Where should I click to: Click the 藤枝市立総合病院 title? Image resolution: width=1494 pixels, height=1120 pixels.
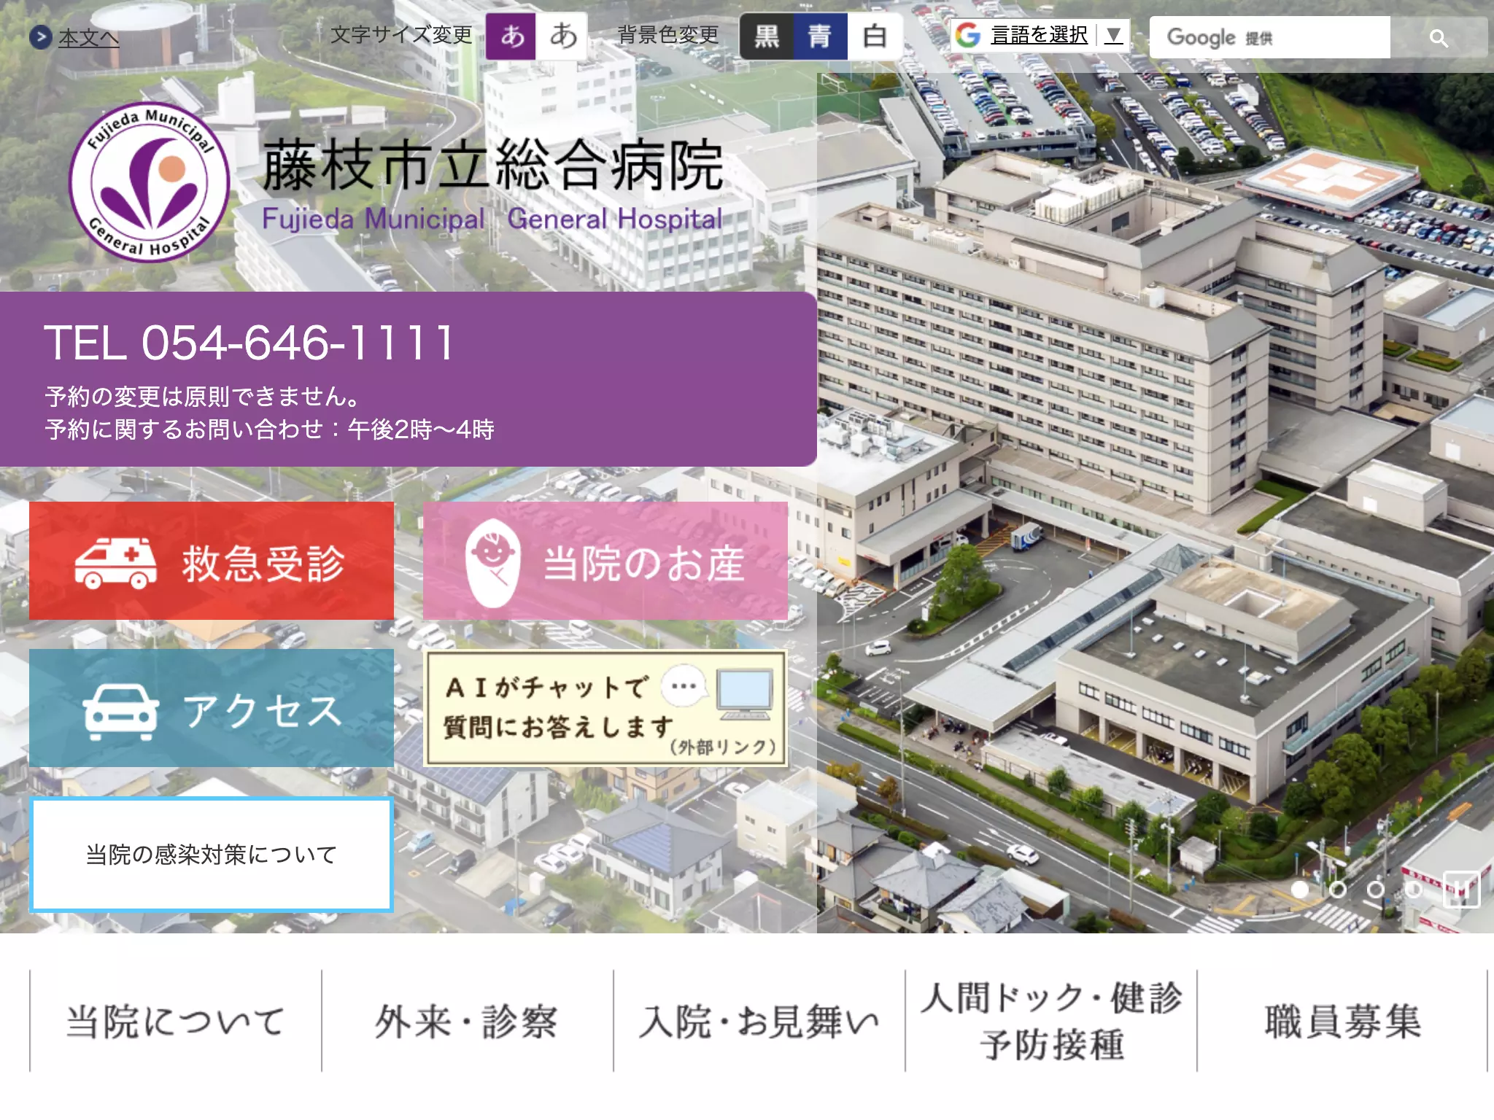tap(493, 166)
